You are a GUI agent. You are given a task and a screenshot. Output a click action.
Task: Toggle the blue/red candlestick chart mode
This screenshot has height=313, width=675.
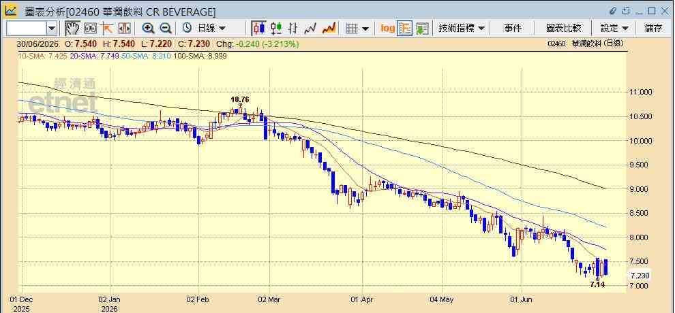(x=258, y=29)
